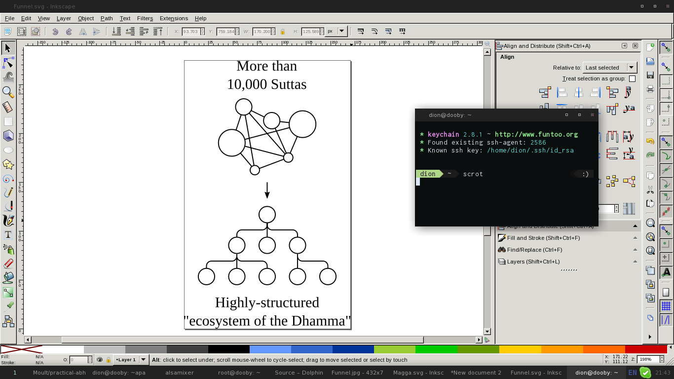Select the Color Dropper tool
The width and height of the screenshot is (674, 379).
[x=8, y=307]
